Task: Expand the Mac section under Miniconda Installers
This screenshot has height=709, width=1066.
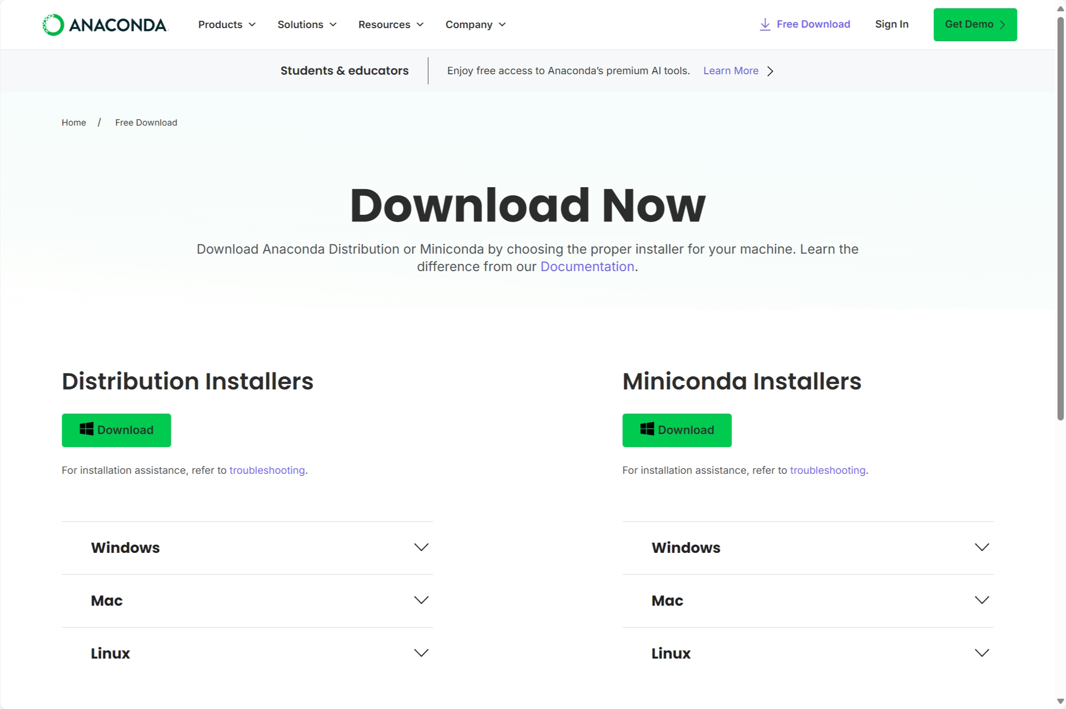Action: click(982, 600)
